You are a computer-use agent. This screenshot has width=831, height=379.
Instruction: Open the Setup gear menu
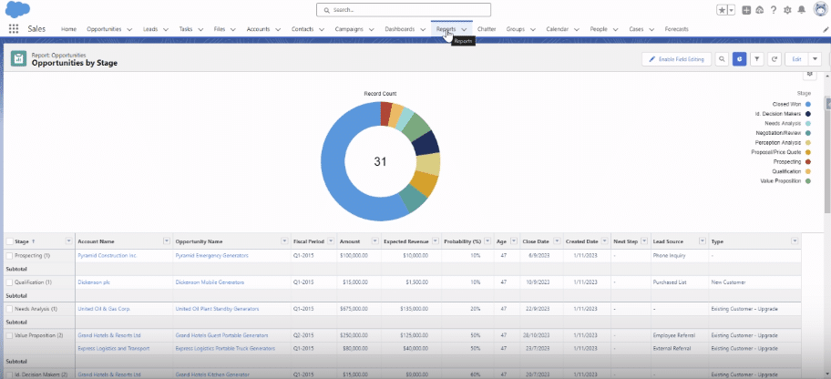point(787,10)
